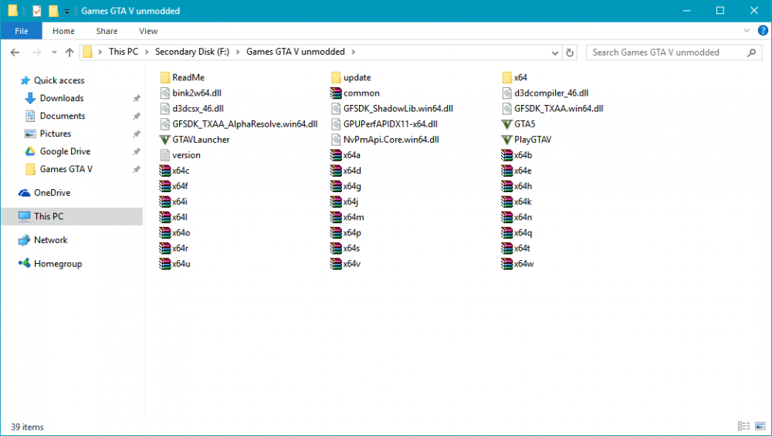Viewport: 772px width, 436px height.
Task: Select the x64c archive icon
Action: click(x=165, y=171)
